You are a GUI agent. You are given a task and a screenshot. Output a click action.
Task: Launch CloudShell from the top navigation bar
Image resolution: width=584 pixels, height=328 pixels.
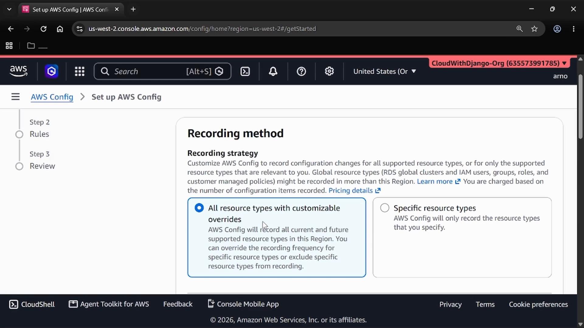[245, 71]
